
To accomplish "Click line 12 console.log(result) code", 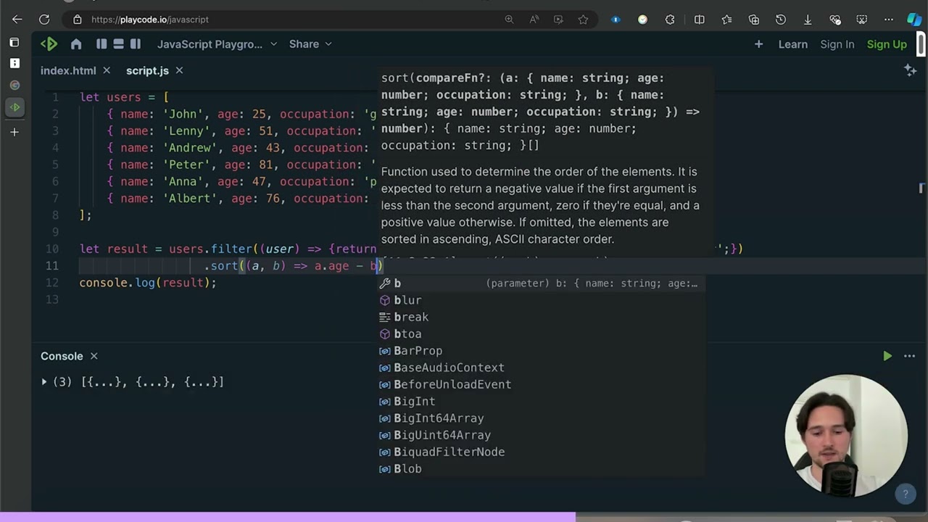I will [148, 283].
